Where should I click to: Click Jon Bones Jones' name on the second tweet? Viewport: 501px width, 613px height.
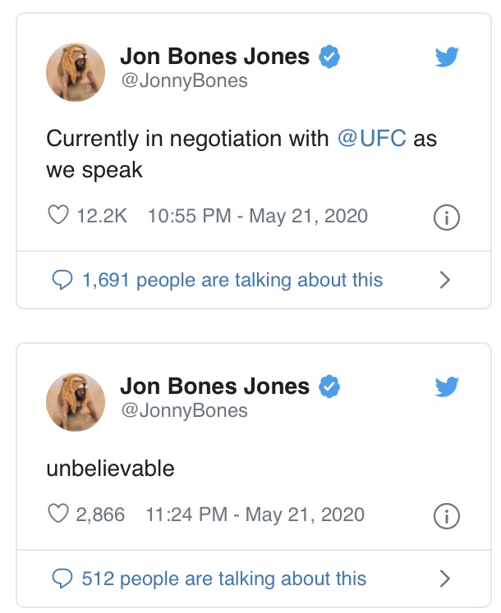coord(214,387)
